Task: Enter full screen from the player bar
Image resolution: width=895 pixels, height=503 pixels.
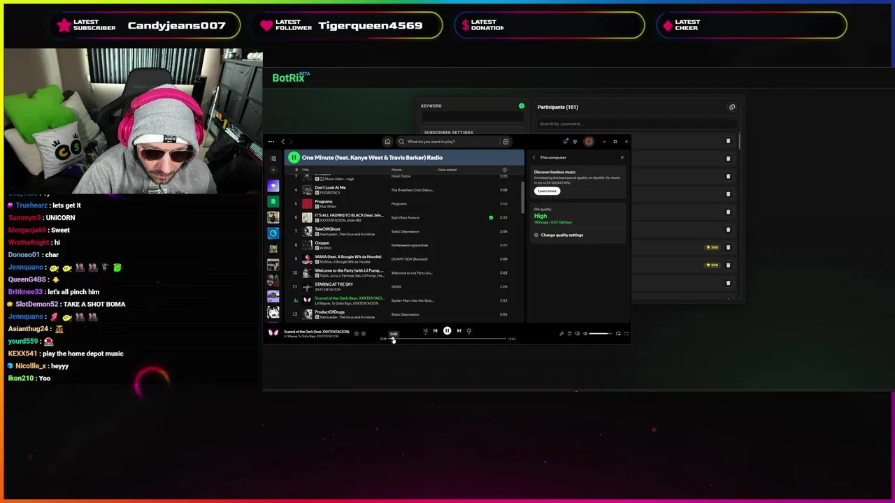Action: pos(626,334)
